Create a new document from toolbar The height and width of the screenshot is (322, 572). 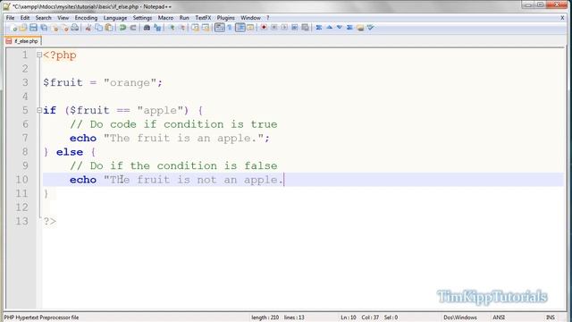tap(13, 28)
